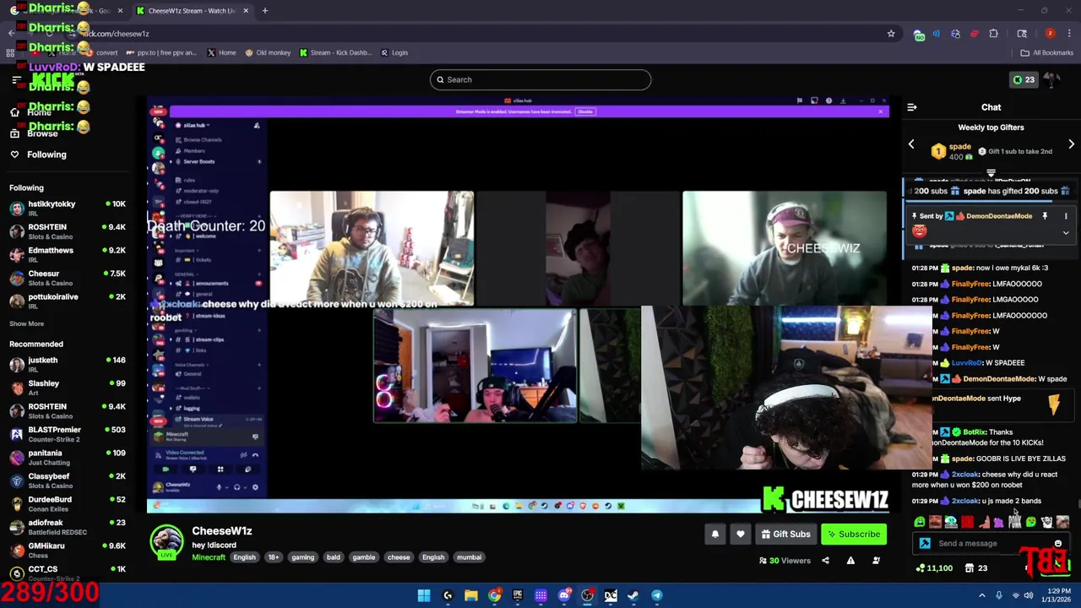This screenshot has height=608, width=1081.
Task: Expand the pinned DemonDeontaeMode message
Action: point(1066,232)
